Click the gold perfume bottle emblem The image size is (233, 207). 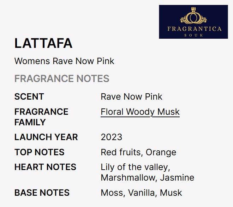click(x=193, y=18)
